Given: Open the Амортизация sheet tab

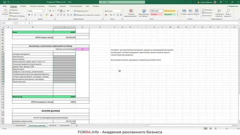Looking at the screenshot, I should click(x=20, y=126).
